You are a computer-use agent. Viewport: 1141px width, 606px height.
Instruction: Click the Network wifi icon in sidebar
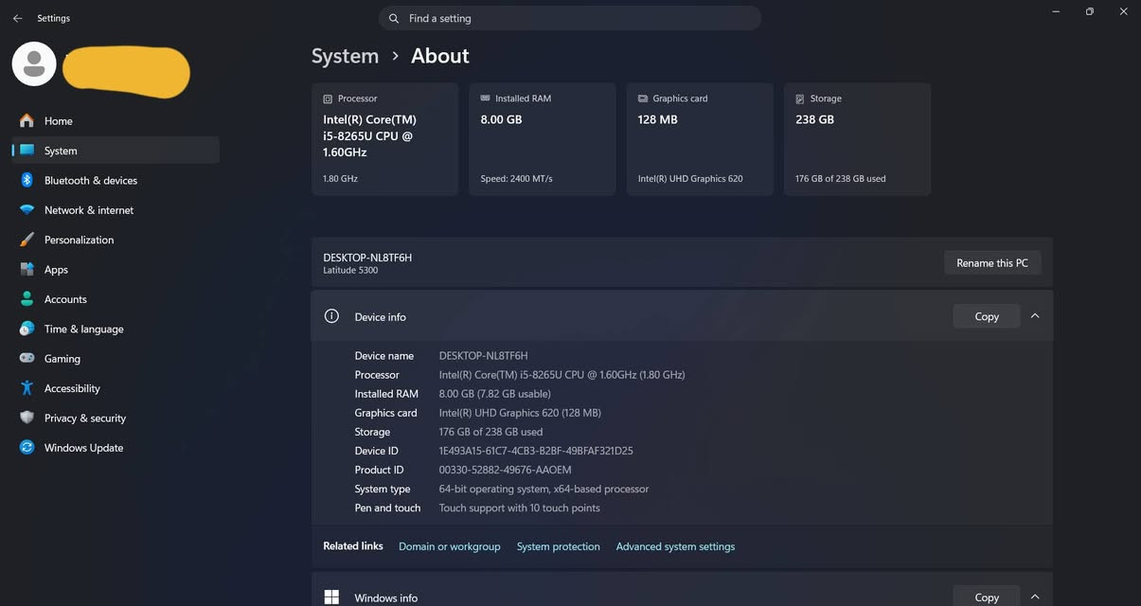(27, 210)
